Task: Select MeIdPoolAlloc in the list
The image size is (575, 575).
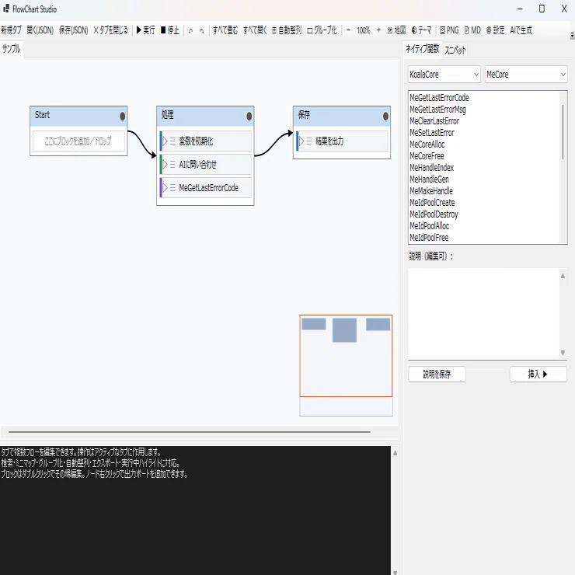Action: pyautogui.click(x=430, y=226)
